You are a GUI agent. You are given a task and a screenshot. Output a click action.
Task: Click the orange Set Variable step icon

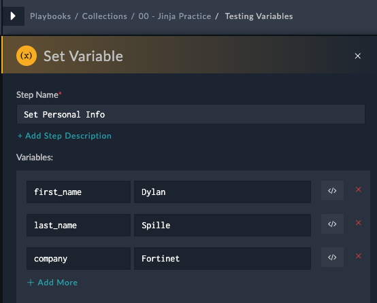pyautogui.click(x=27, y=56)
